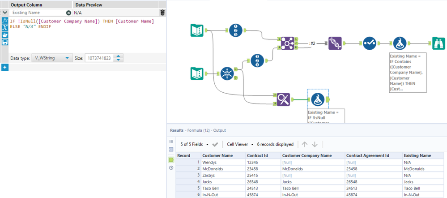
Task: Click the Fuzzy Match #2 connection label
Action: tap(313, 43)
